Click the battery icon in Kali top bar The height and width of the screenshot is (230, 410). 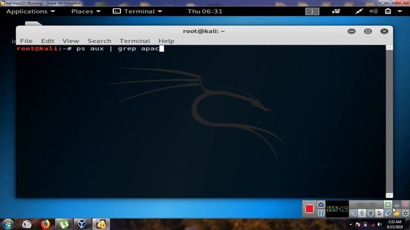pos(388,11)
